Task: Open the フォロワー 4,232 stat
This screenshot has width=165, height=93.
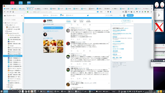Action: pos(81,21)
